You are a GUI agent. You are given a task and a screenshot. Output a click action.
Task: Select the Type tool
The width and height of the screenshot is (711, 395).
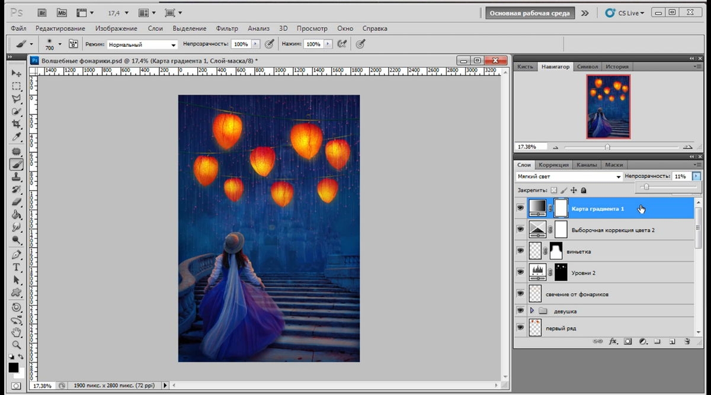coord(17,267)
